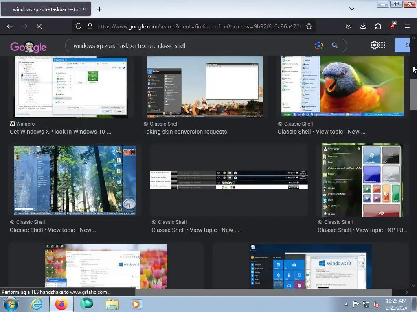The height and width of the screenshot is (312, 417).
Task: Open 'Classic Shell • View topic - XP LU...' link
Action: coord(362,230)
